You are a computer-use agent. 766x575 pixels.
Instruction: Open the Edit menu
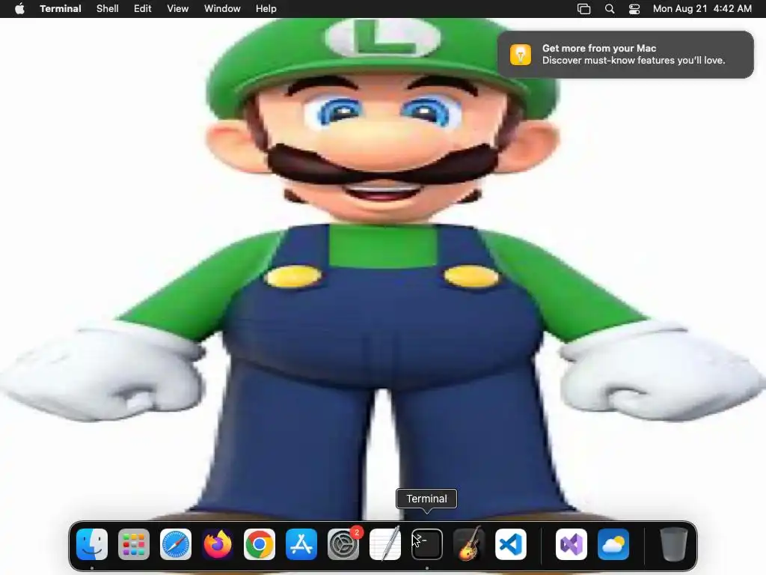(x=143, y=8)
